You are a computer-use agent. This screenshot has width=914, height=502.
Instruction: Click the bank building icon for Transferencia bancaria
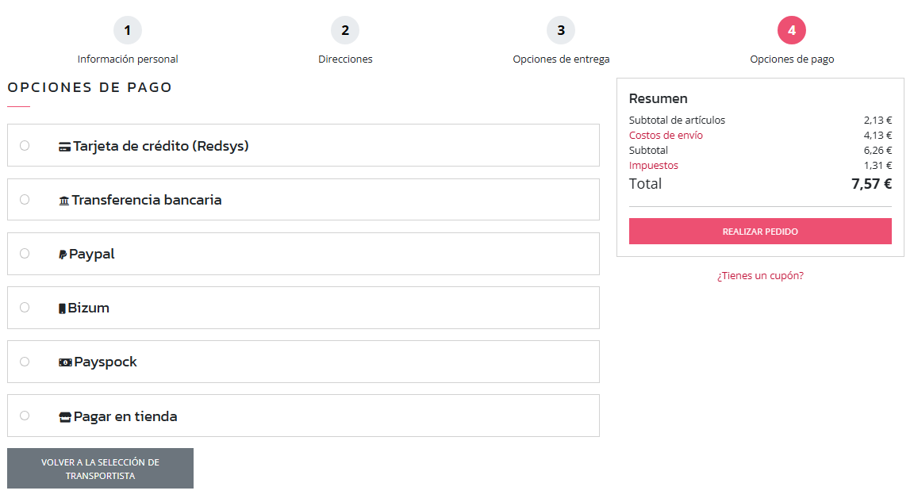[64, 201]
